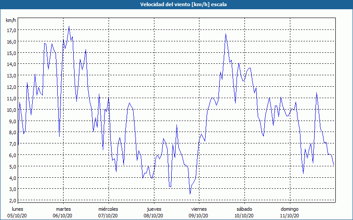Click the 7,0 y-axis value

[x=12, y=144]
